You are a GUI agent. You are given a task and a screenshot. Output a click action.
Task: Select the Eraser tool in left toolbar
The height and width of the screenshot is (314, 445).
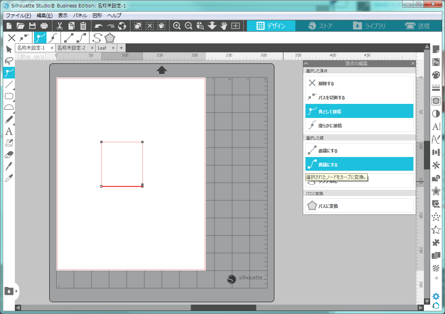[x=9, y=155]
